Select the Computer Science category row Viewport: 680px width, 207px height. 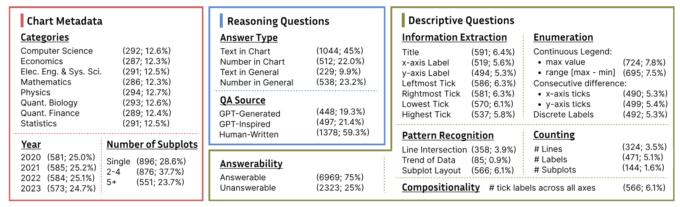(56, 51)
